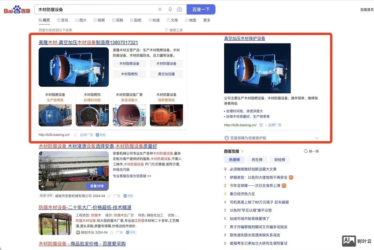Open the 百度首页 link top right
The width and height of the screenshot is (374, 250).
click(366, 9)
